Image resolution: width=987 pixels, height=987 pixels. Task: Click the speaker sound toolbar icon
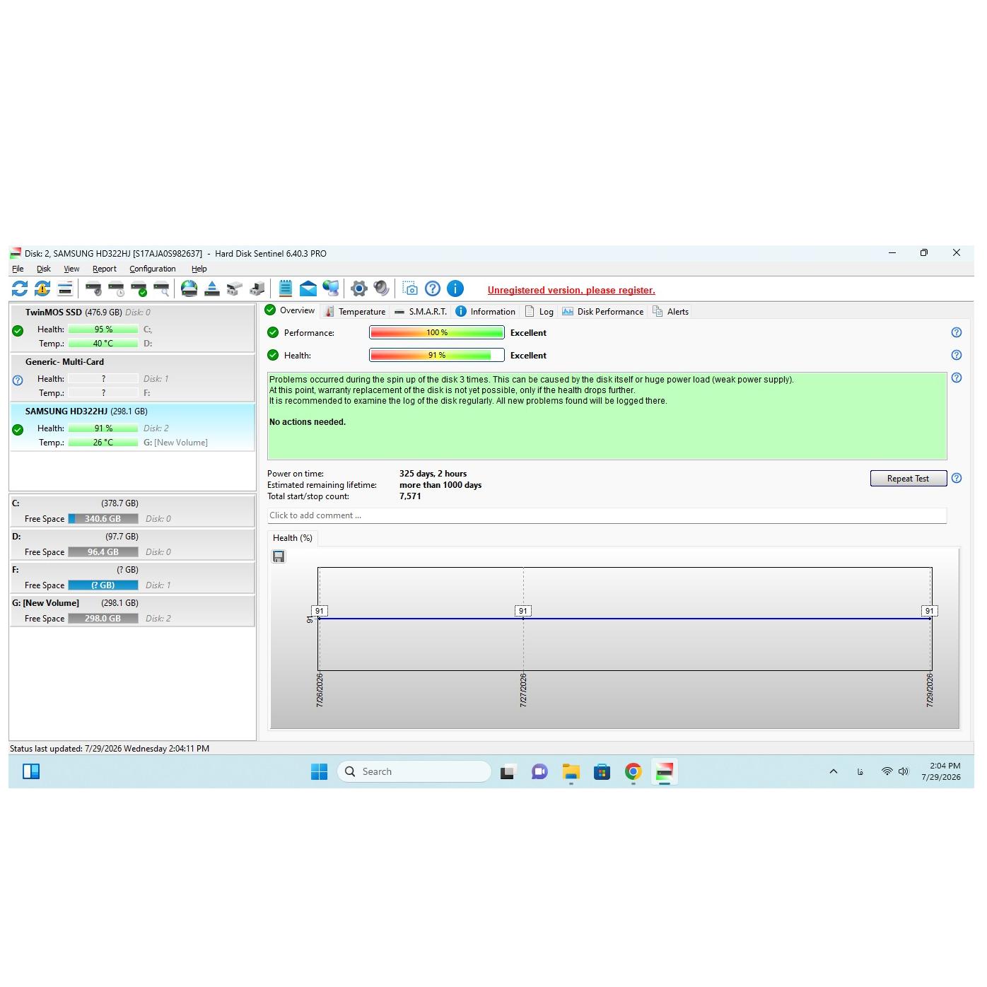382,288
